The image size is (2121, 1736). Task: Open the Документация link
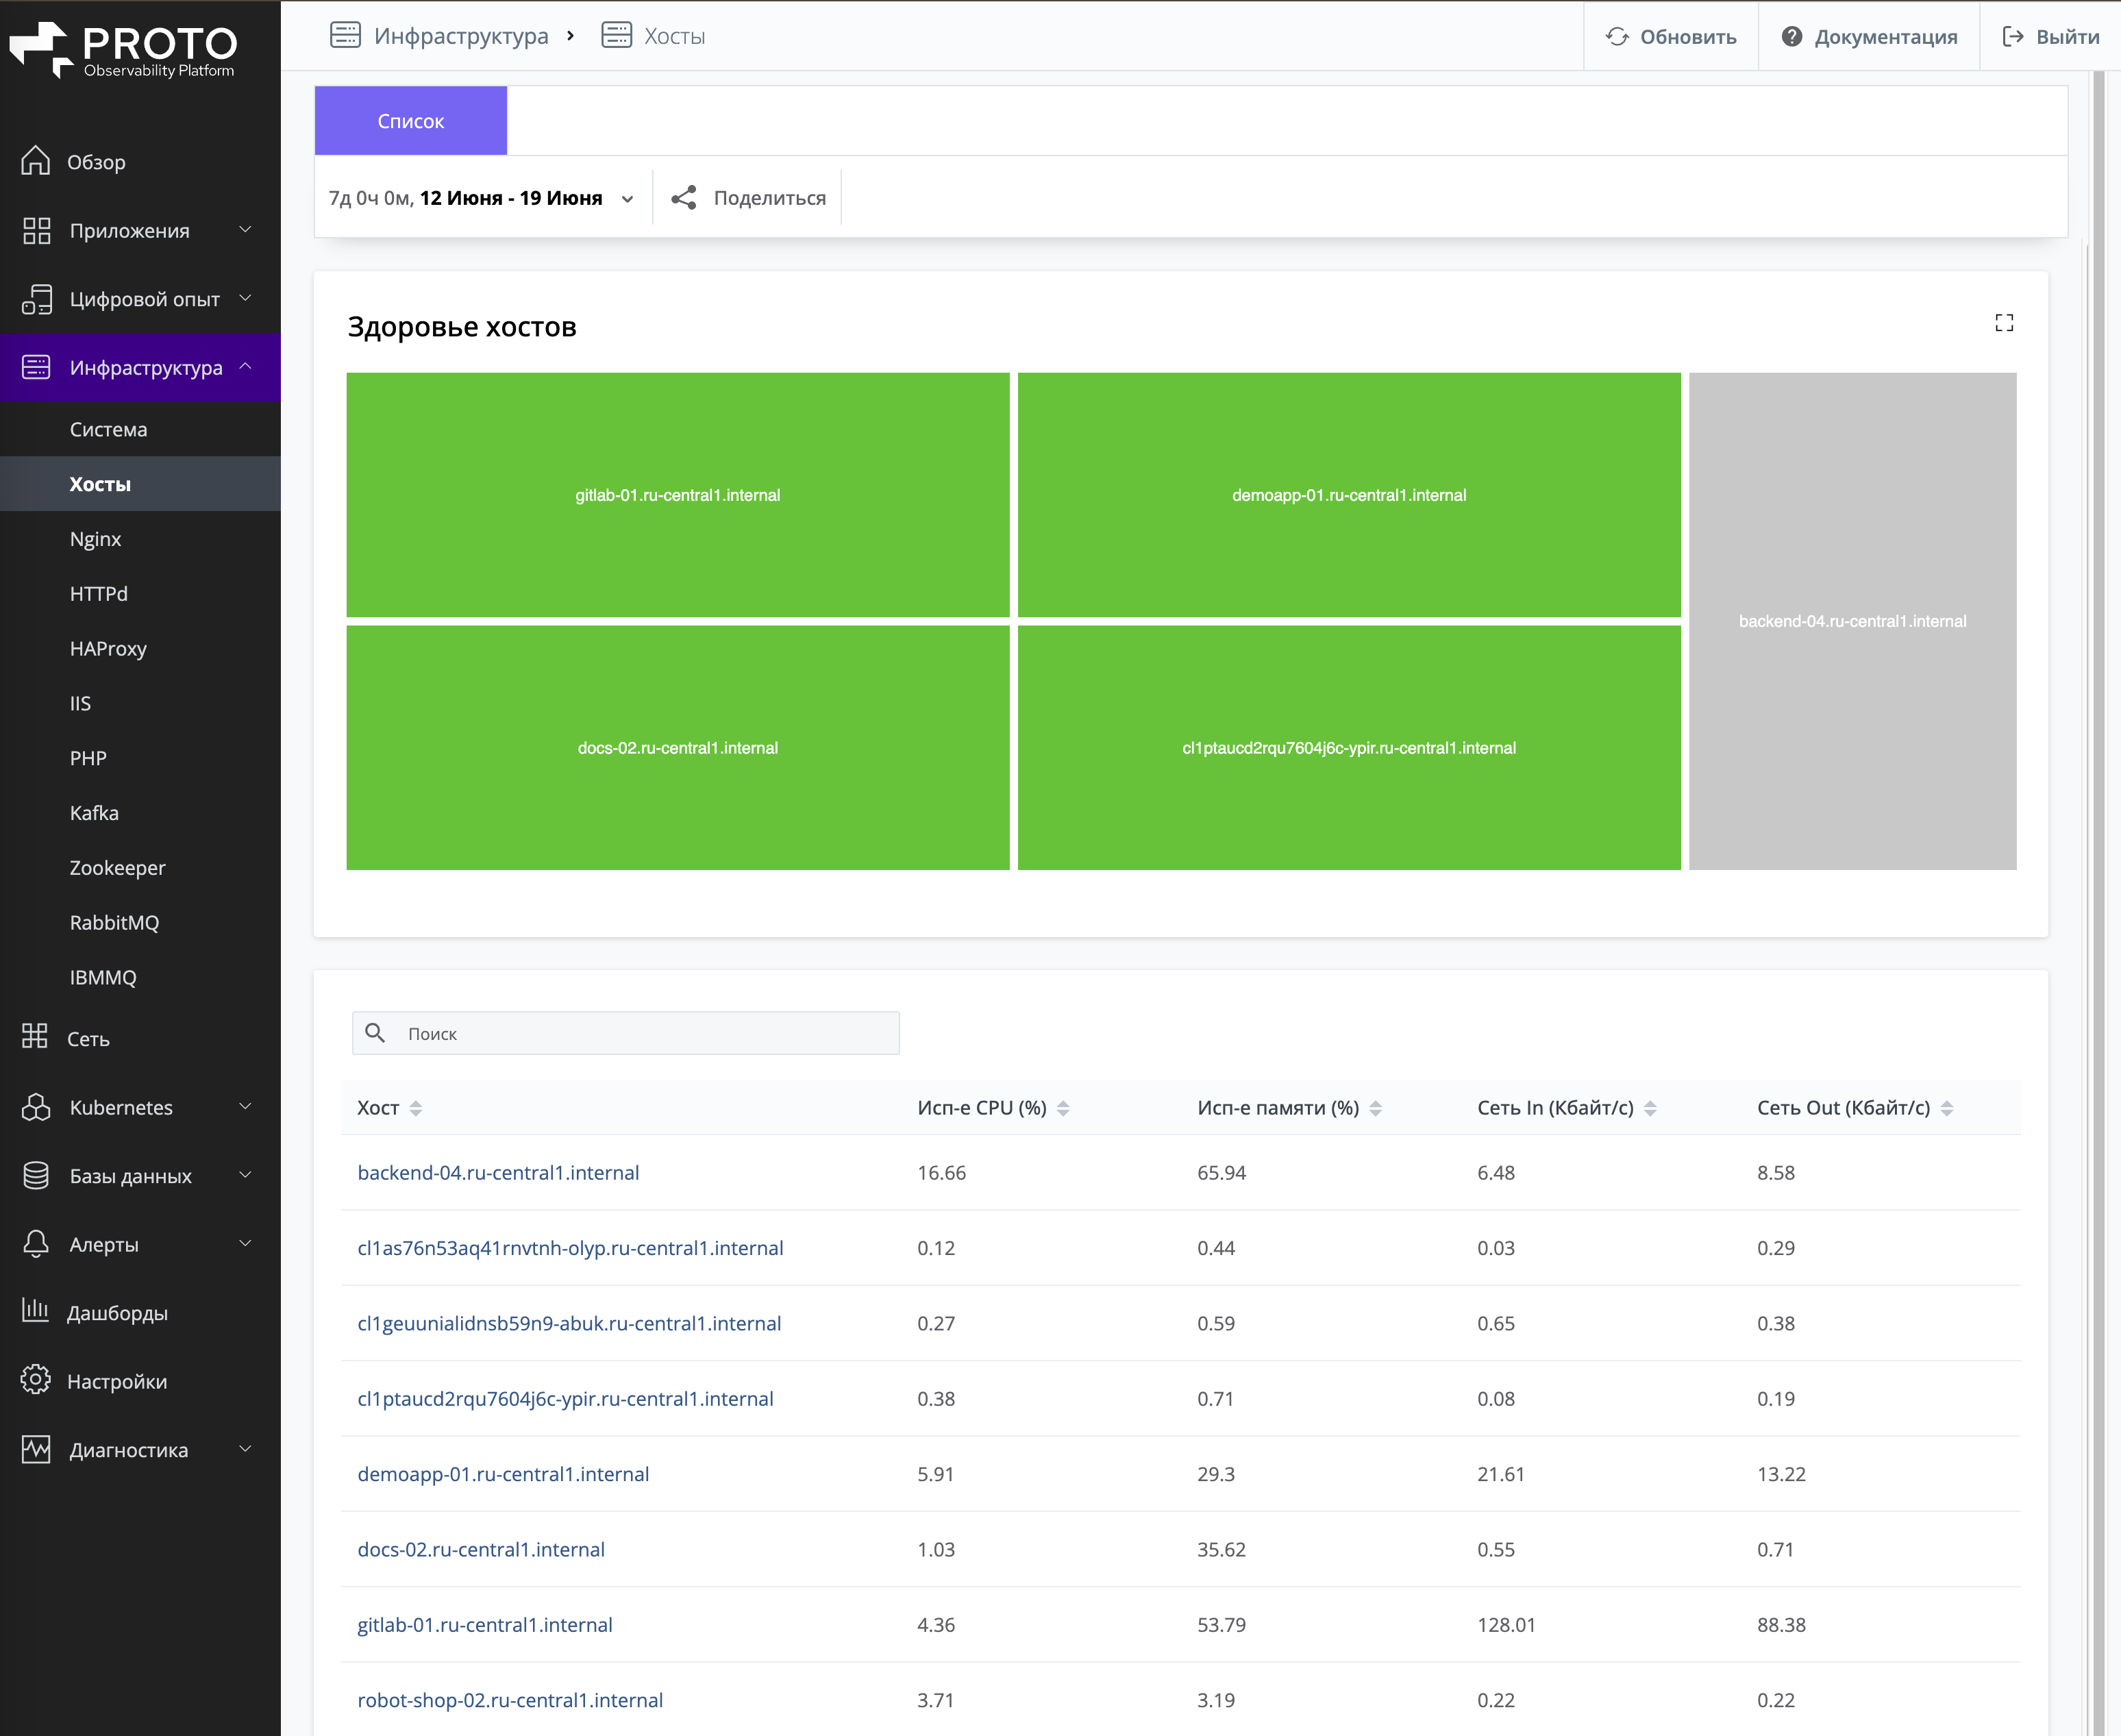tap(1869, 36)
